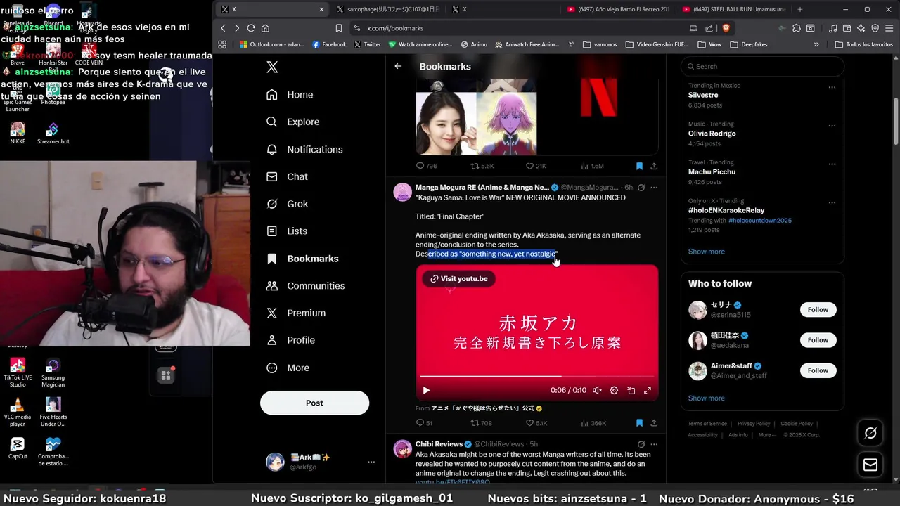Follow the @uedakana account
The image size is (900, 506).
coord(818,340)
